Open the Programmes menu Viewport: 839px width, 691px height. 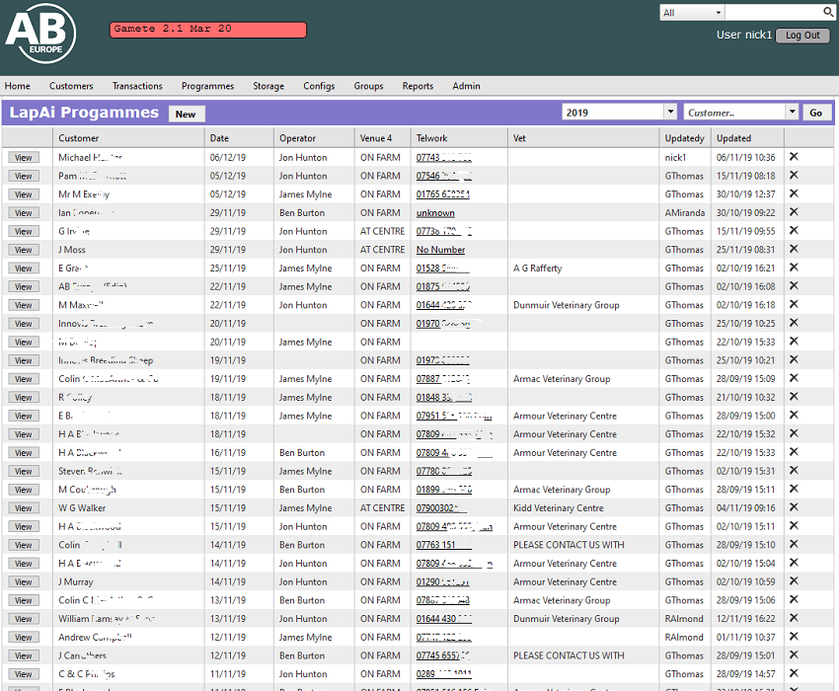coord(207,86)
